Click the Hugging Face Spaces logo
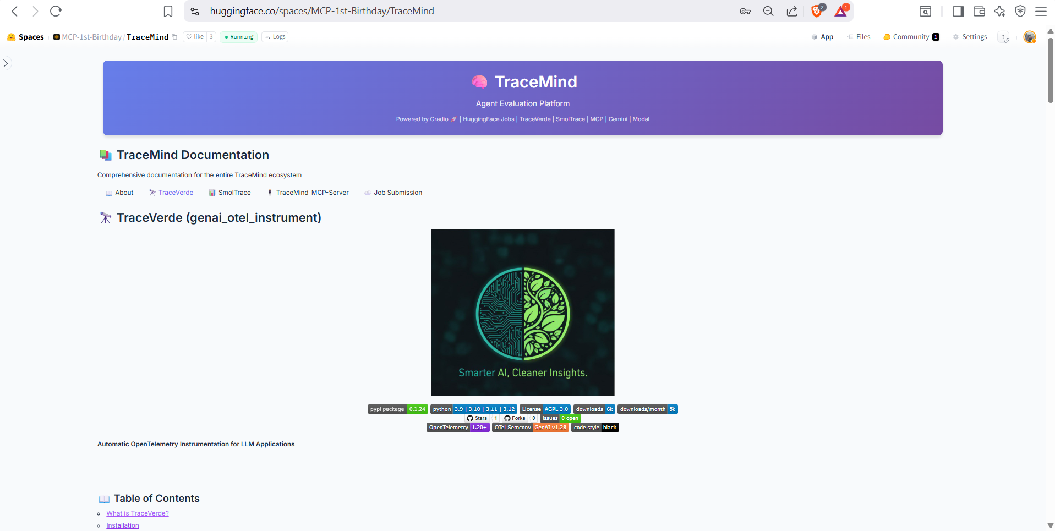 pyautogui.click(x=25, y=37)
